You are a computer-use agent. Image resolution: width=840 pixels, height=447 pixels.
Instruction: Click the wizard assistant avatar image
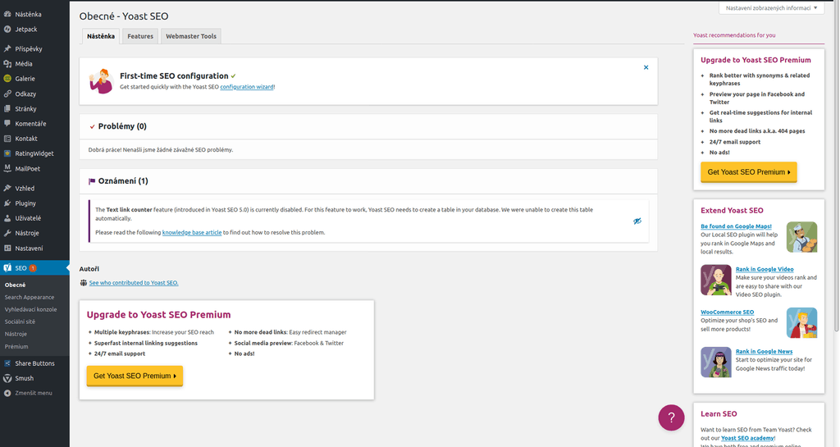click(x=101, y=81)
